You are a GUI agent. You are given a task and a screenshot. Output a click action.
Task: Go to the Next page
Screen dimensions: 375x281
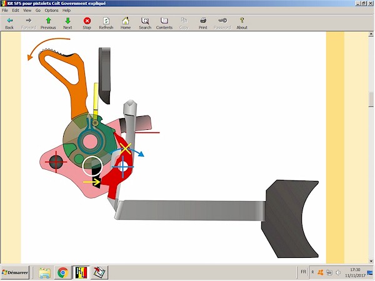tap(67, 22)
